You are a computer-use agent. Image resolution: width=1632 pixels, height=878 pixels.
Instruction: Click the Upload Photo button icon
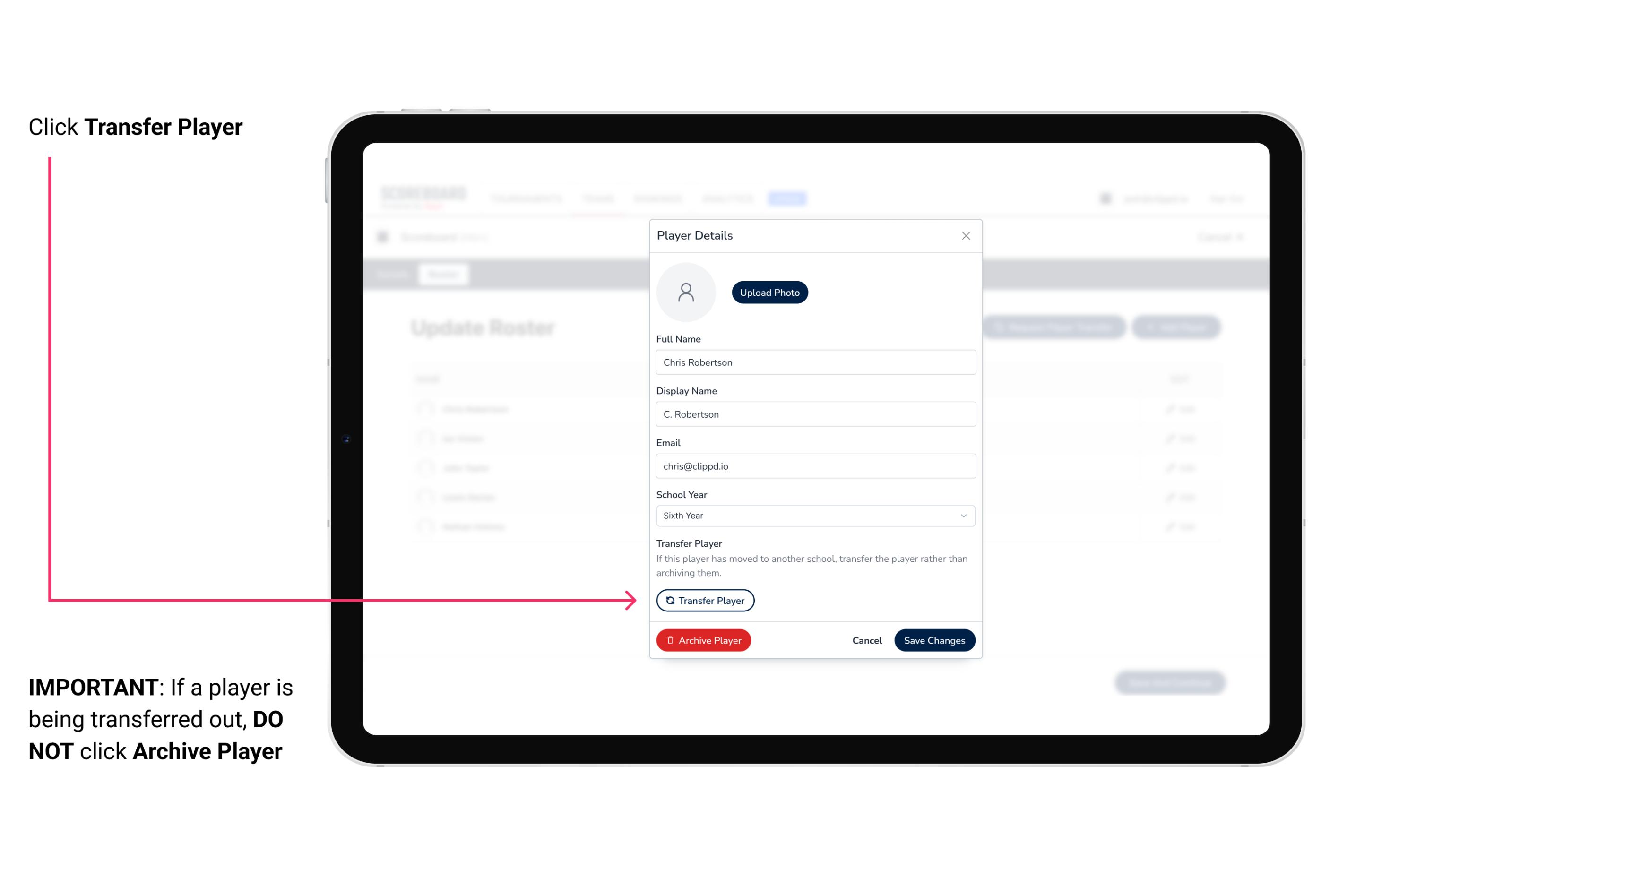pos(769,293)
